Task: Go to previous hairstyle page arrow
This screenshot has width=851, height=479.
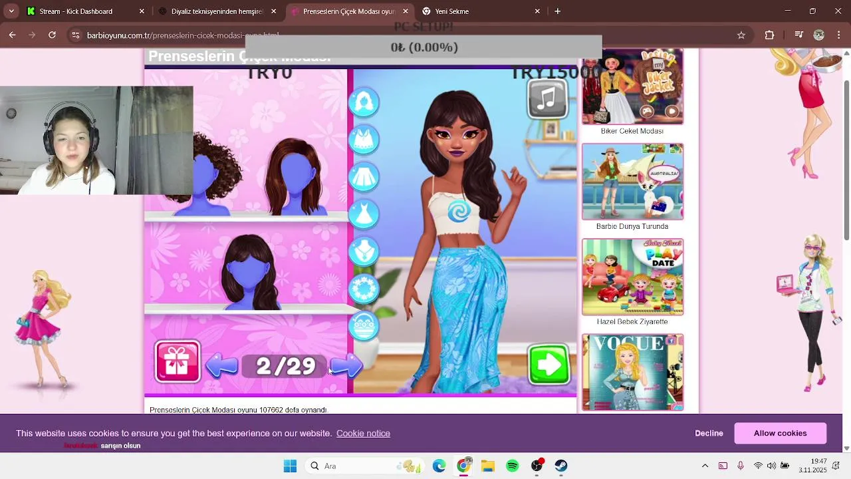Action: click(222, 365)
